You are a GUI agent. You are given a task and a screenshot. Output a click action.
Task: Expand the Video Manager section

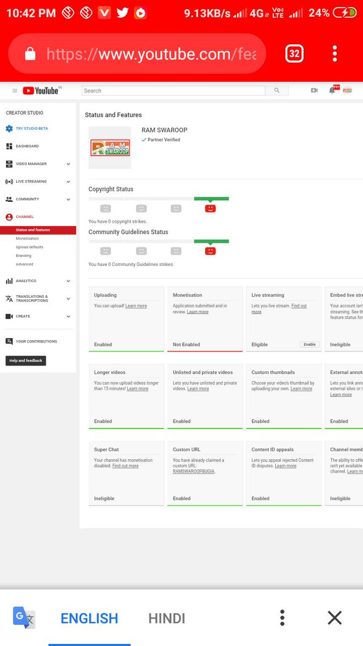click(x=68, y=164)
